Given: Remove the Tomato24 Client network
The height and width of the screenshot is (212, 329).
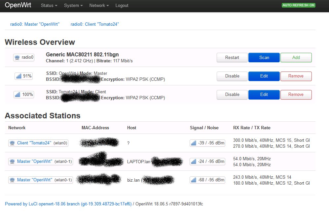Looking at the screenshot, I should pos(296,95).
